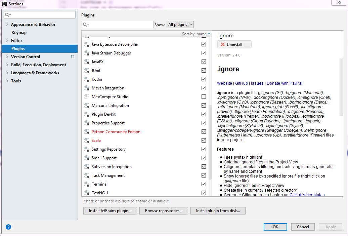Click the Smali Support plugin icon
The image size is (348, 236).
point(87,158)
